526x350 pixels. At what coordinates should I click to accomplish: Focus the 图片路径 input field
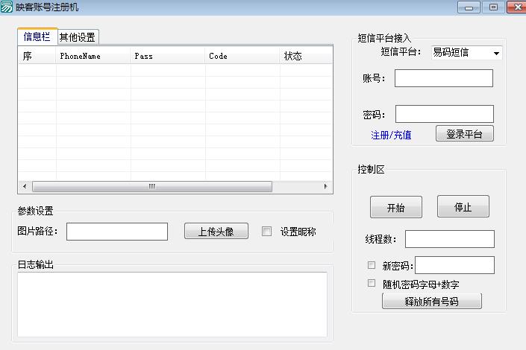[117, 232]
